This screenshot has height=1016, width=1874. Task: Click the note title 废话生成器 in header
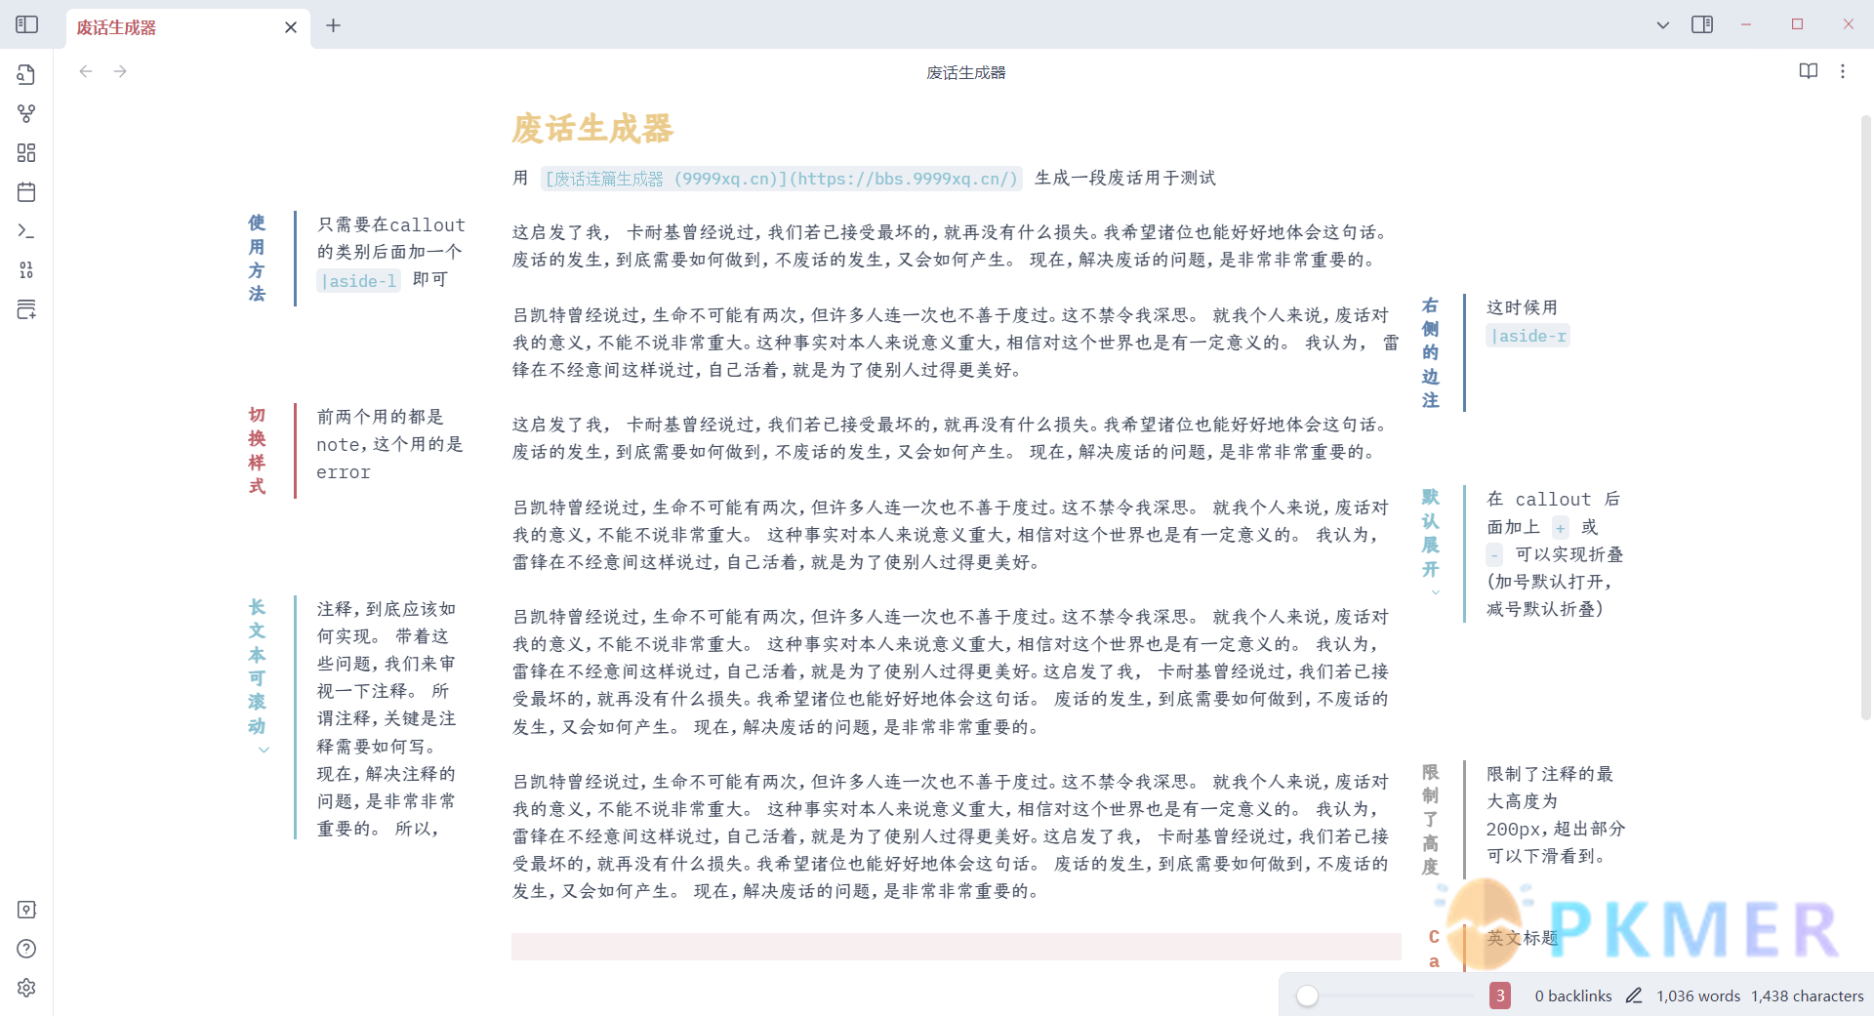click(965, 72)
